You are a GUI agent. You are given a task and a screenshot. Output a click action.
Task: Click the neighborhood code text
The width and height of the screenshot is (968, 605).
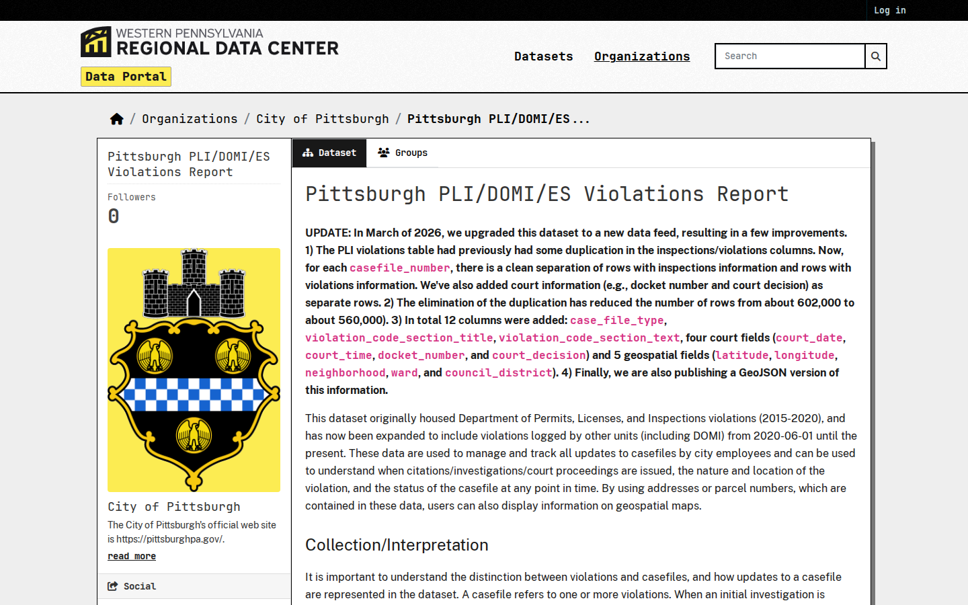[x=346, y=372]
